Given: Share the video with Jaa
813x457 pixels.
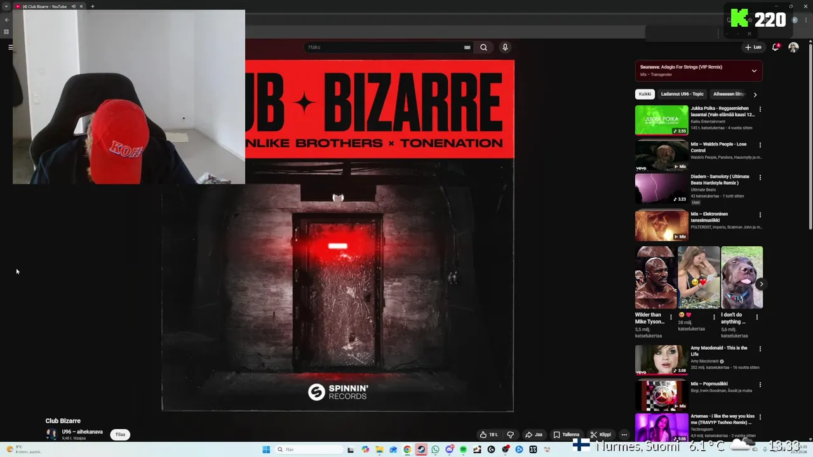Looking at the screenshot, I should [x=534, y=435].
